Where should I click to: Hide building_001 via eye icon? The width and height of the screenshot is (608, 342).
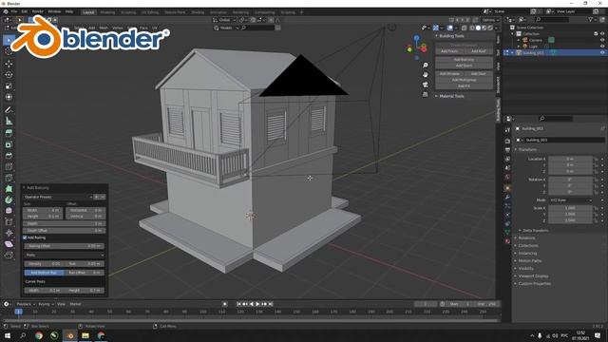pyautogui.click(x=602, y=53)
